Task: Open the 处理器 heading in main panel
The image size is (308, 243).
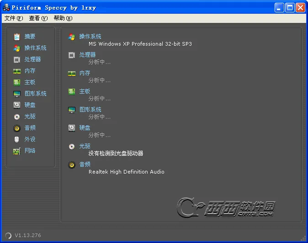Action: click(87, 55)
